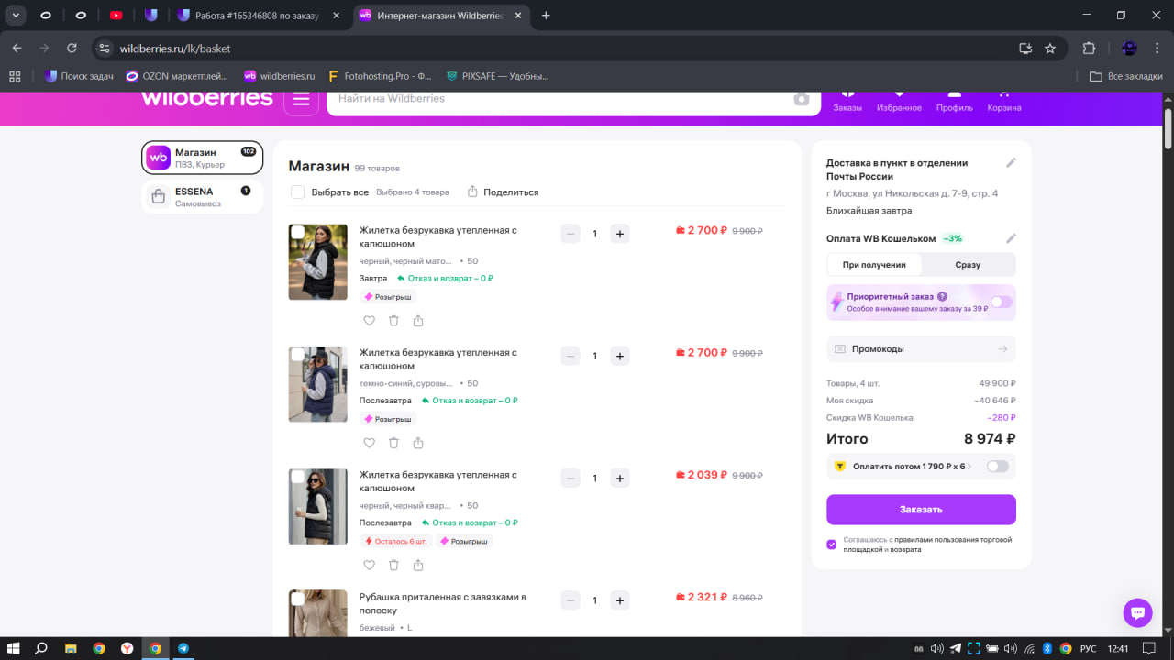The height and width of the screenshot is (660, 1174).
Task: Open Избранное from the header
Action: tap(899, 101)
